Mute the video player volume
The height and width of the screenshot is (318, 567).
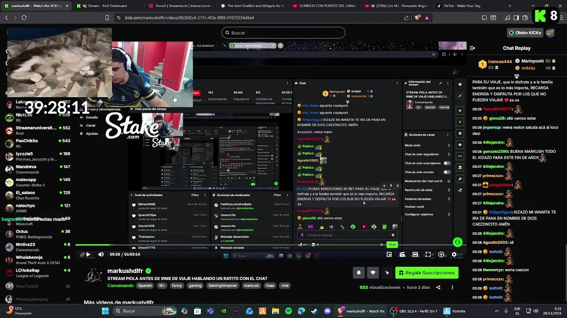(101, 254)
